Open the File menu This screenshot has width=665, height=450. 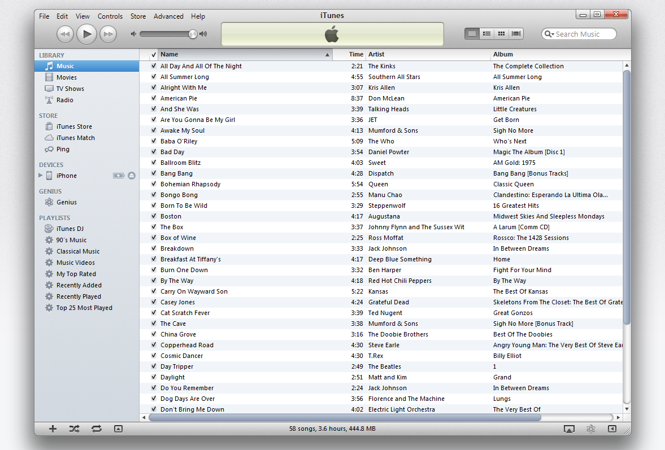tap(44, 16)
